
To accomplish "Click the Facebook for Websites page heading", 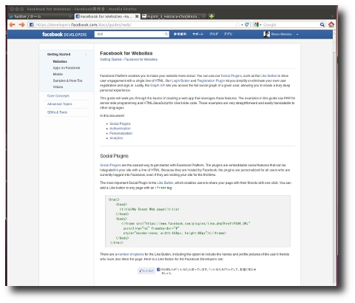I will (x=126, y=53).
